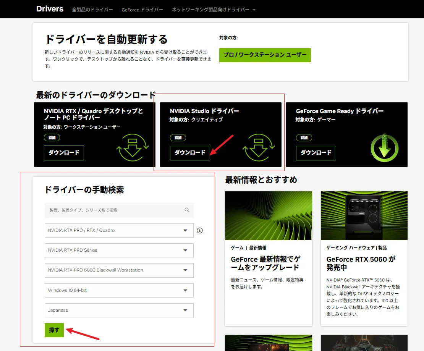The width and height of the screenshot is (424, 351).
Task: Expand the NVIDIA RTX PRO Series dropdown
Action: pyautogui.click(x=119, y=250)
